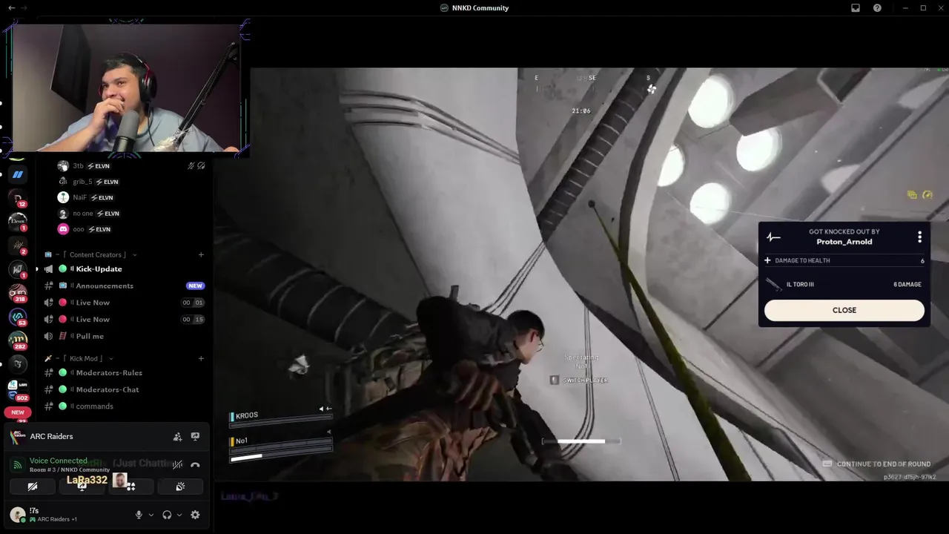Open server icon with badge 53

pyautogui.click(x=18, y=317)
